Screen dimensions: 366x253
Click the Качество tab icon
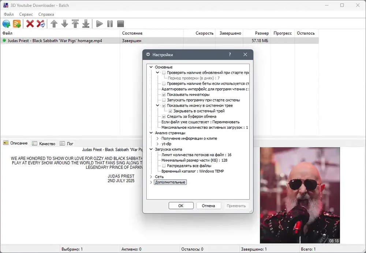point(34,144)
